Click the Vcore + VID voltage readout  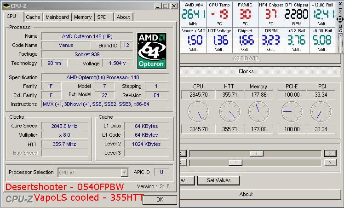pos(194,40)
